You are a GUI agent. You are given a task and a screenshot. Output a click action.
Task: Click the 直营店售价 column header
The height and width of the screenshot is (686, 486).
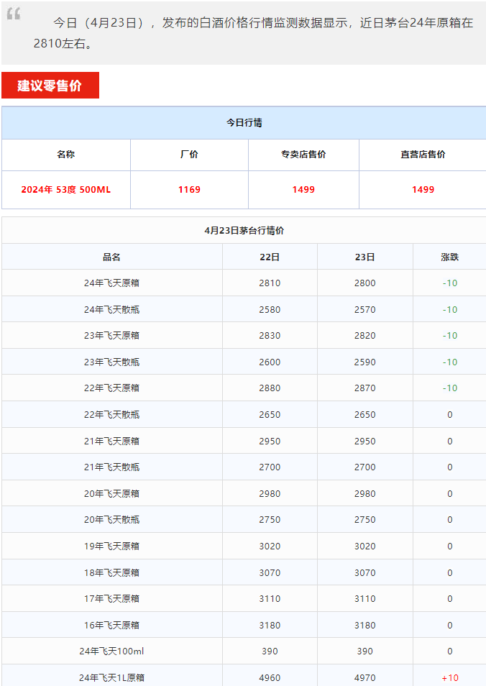tap(423, 155)
